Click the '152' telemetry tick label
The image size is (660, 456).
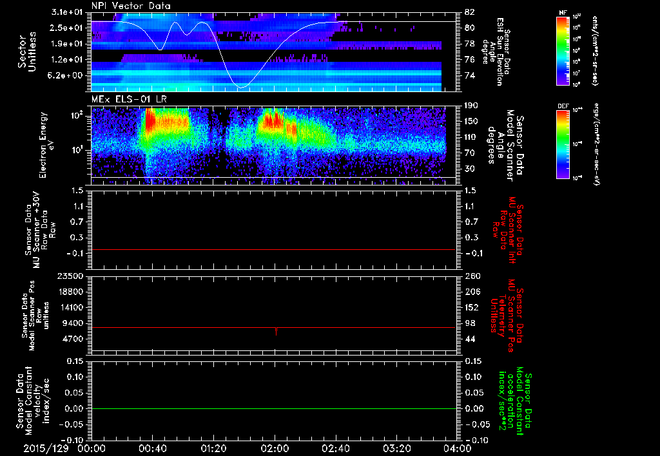[x=471, y=307]
